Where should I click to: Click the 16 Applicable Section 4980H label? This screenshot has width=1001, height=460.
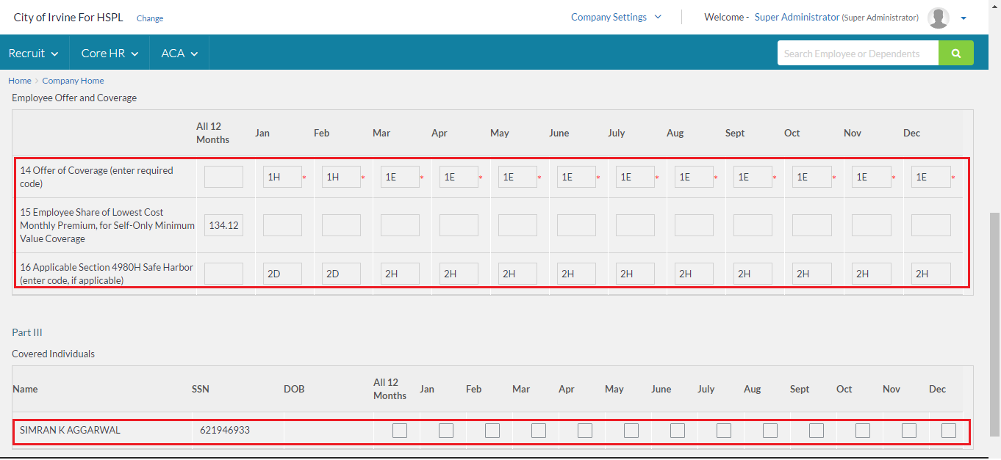pyautogui.click(x=107, y=274)
